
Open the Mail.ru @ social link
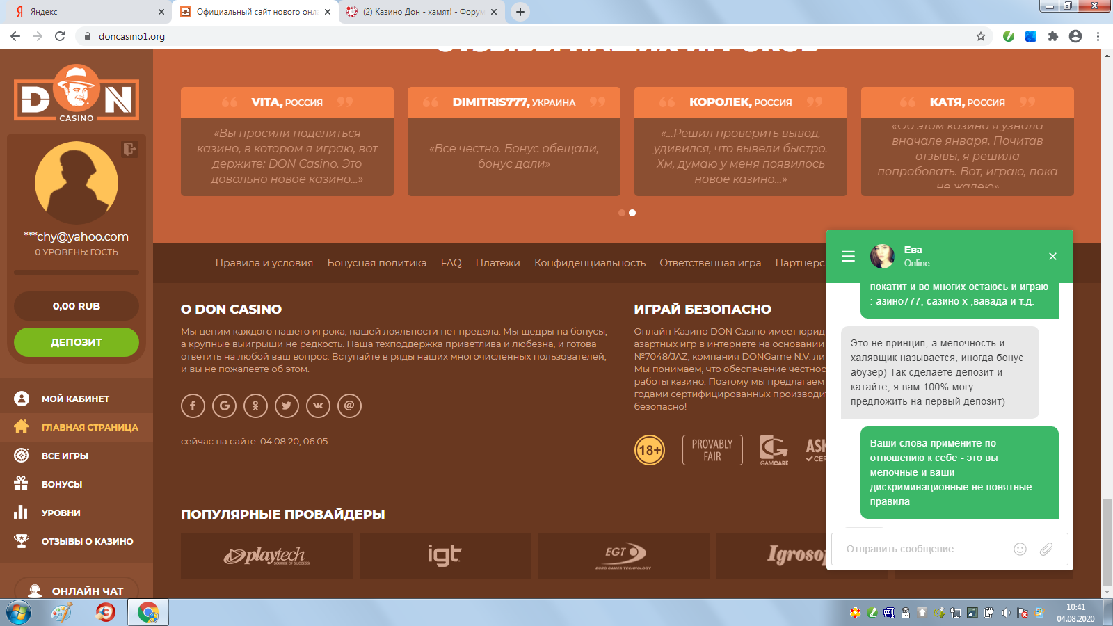[x=349, y=406]
